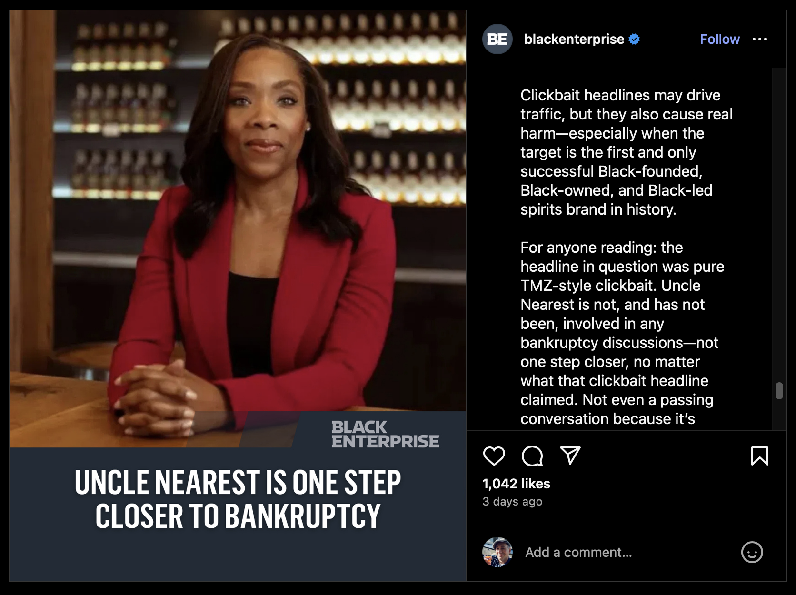This screenshot has width=796, height=595.
Task: Click the post photo of the woman
Action: [238, 228]
